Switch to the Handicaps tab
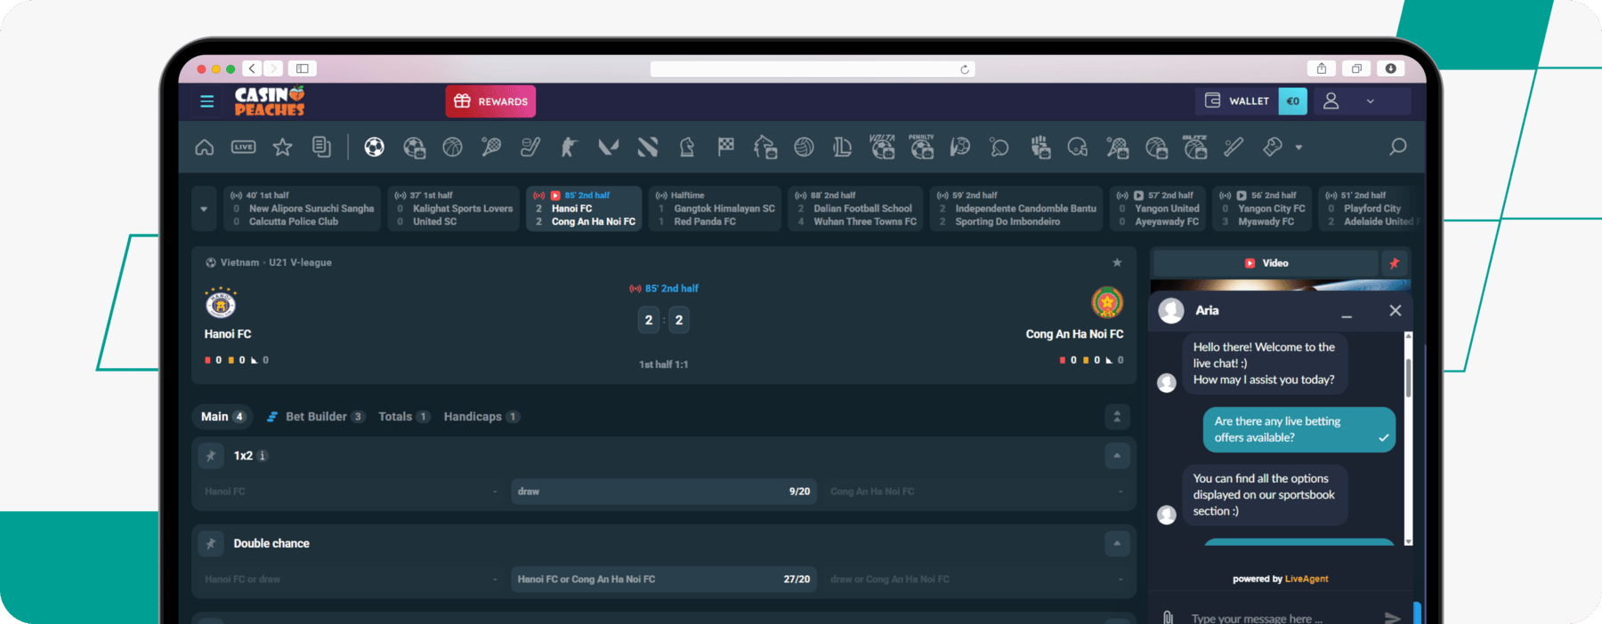1602x624 pixels. pyautogui.click(x=481, y=416)
